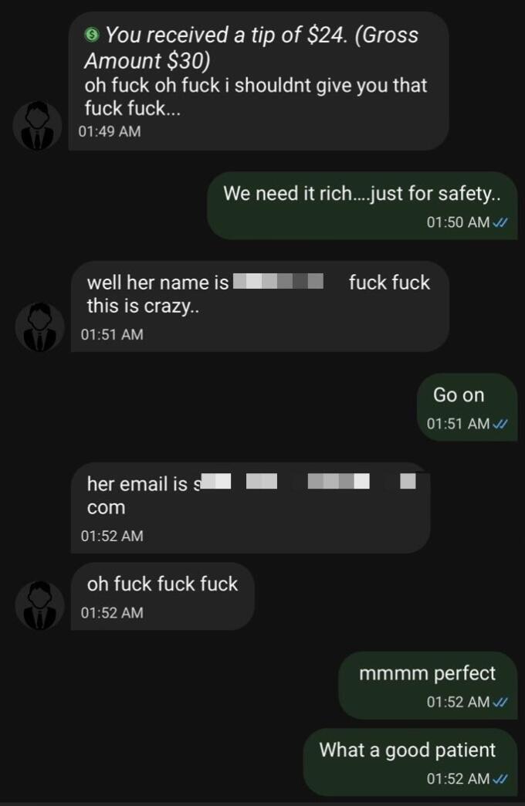
Task: Click read-receipt checkmarks on 'Go on' message
Action: coord(500,424)
